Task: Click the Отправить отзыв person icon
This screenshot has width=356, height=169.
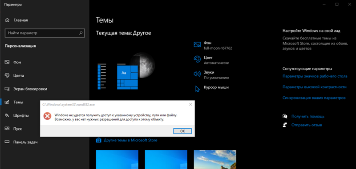Action: [285, 125]
